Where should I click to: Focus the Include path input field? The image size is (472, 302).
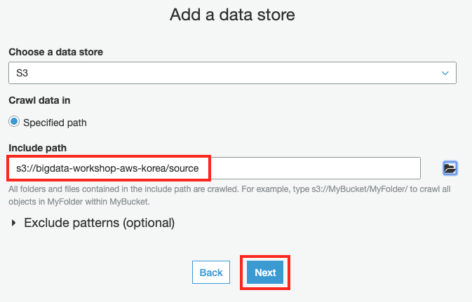point(214,168)
